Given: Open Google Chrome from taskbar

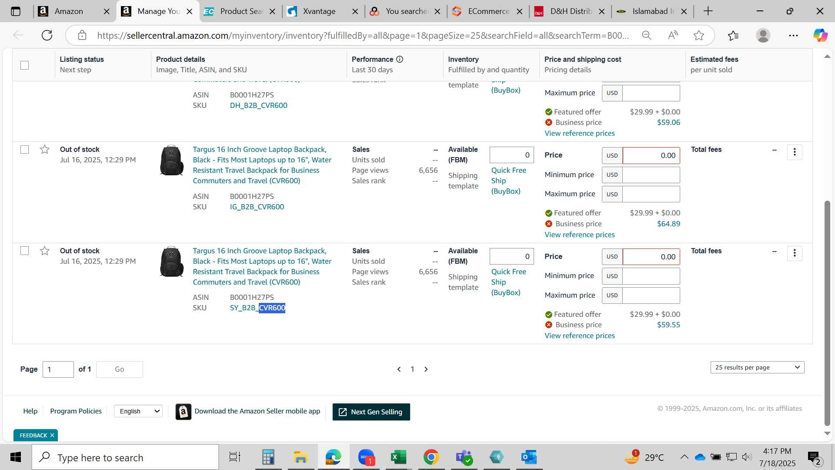Looking at the screenshot, I should tap(431, 457).
